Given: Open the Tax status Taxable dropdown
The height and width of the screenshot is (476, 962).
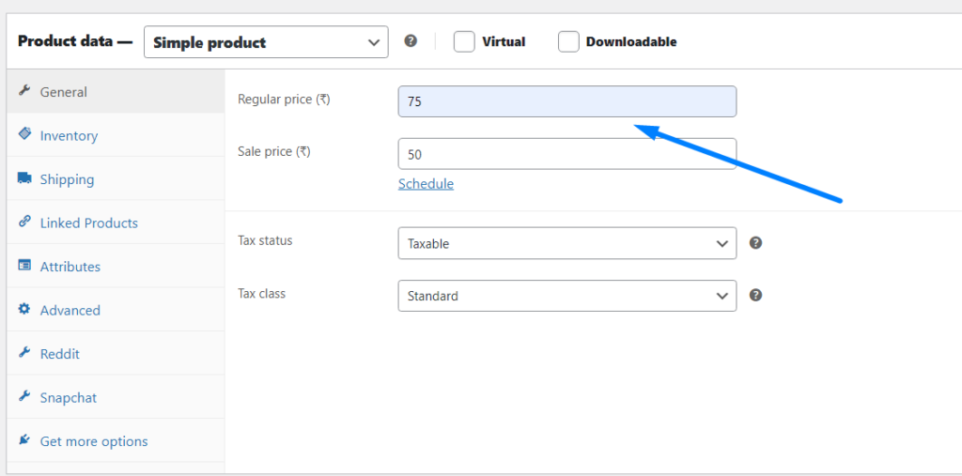Looking at the screenshot, I should point(566,243).
